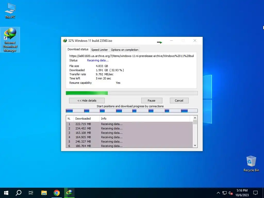This screenshot has width=264, height=198.
Task: Select connection row with 163.108 MB
Action: tap(129, 133)
